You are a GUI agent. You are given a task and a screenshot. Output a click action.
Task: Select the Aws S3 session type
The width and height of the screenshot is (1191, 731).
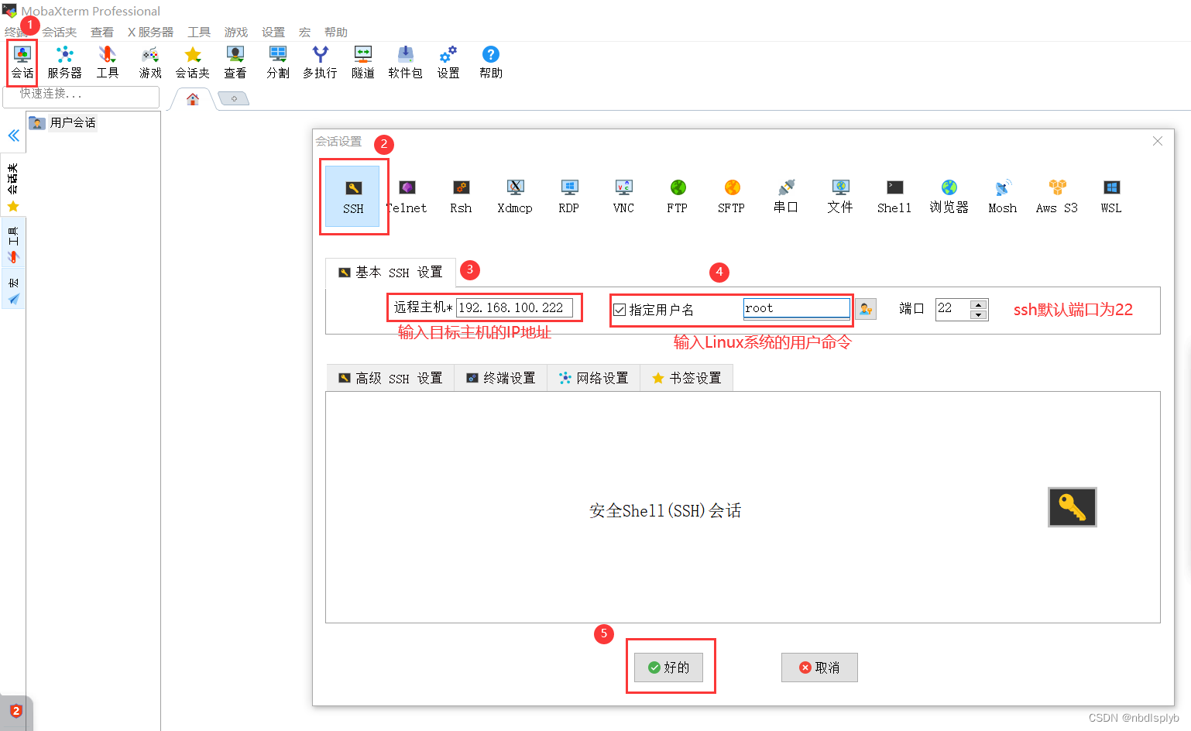click(1057, 197)
